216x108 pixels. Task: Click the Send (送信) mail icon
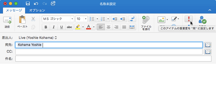click(x=7, y=21)
